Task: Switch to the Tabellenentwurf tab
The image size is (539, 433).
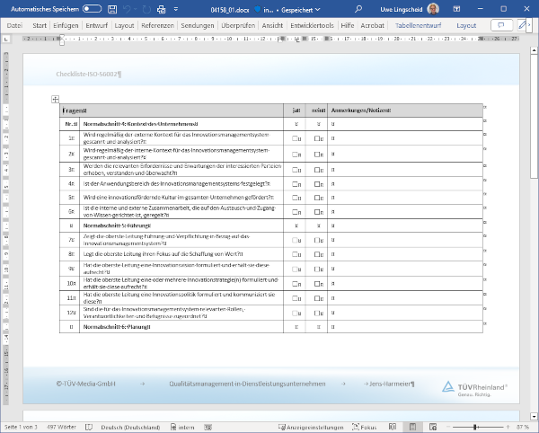Action: 419,26
